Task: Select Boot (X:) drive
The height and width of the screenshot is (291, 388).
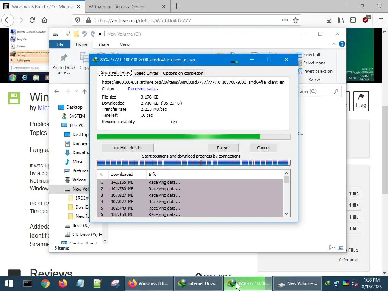Action: [77, 225]
